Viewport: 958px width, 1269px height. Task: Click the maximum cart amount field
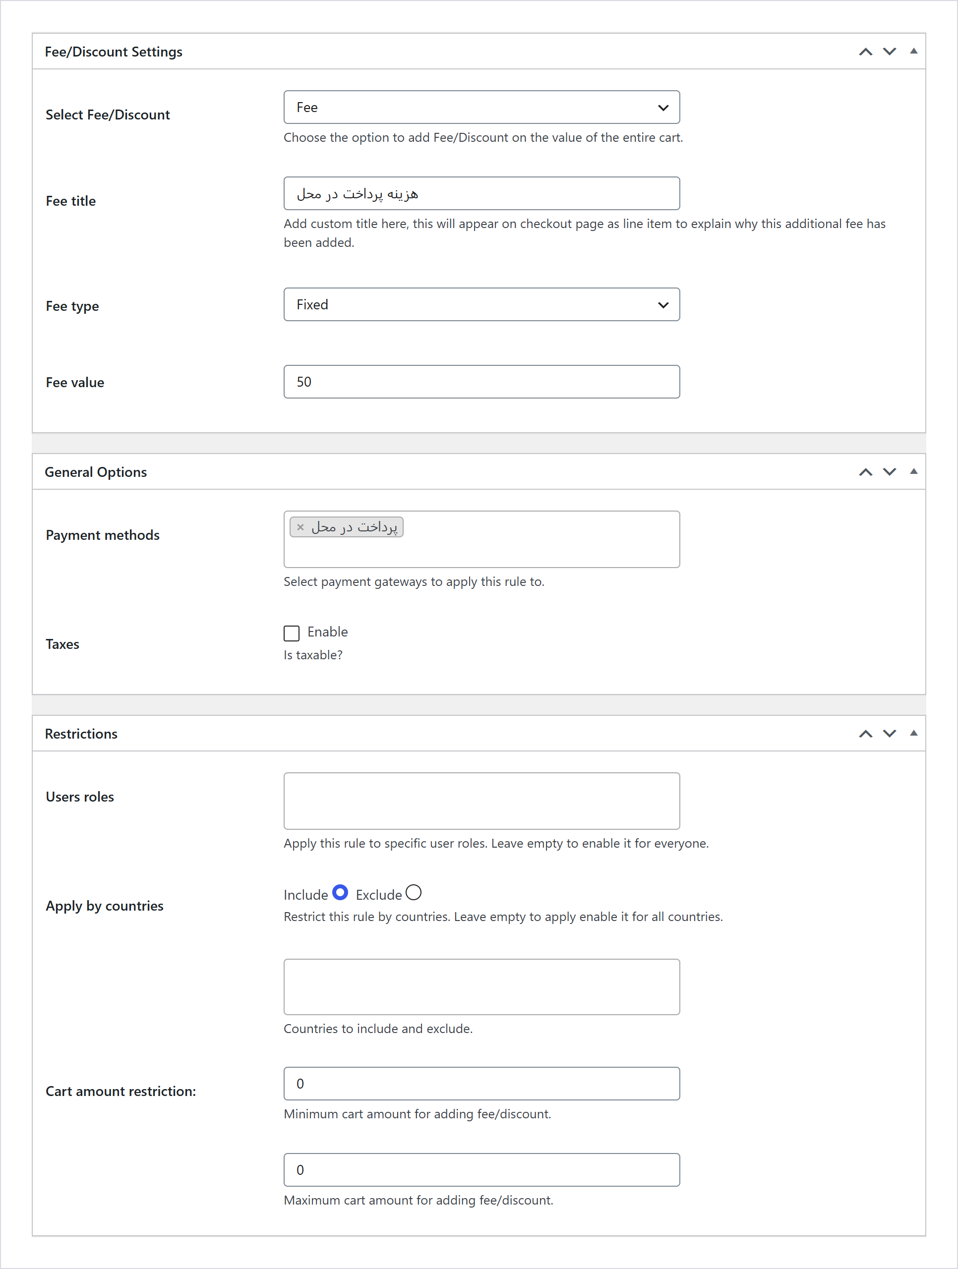[x=481, y=1170]
